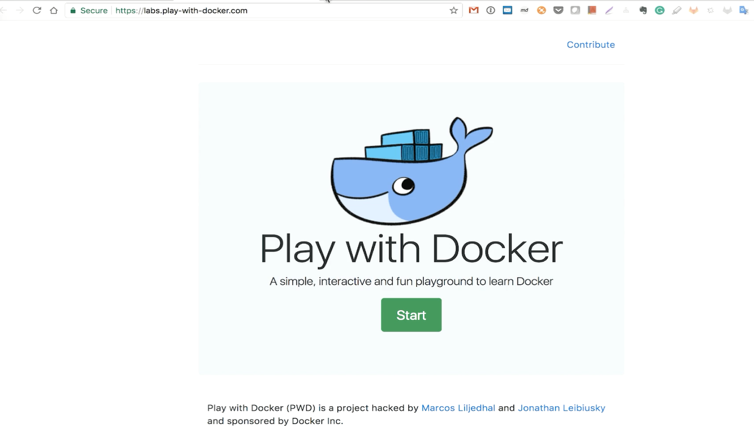This screenshot has height=429, width=754.
Task: Click the faded burst star extension icon
Action: (x=711, y=10)
